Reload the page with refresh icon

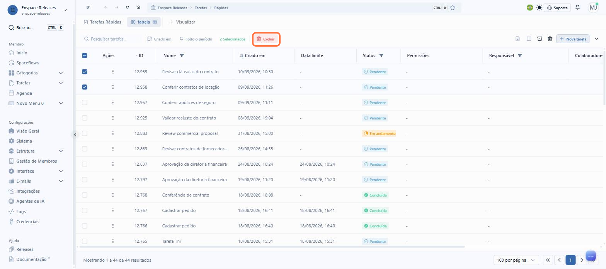pos(128,8)
